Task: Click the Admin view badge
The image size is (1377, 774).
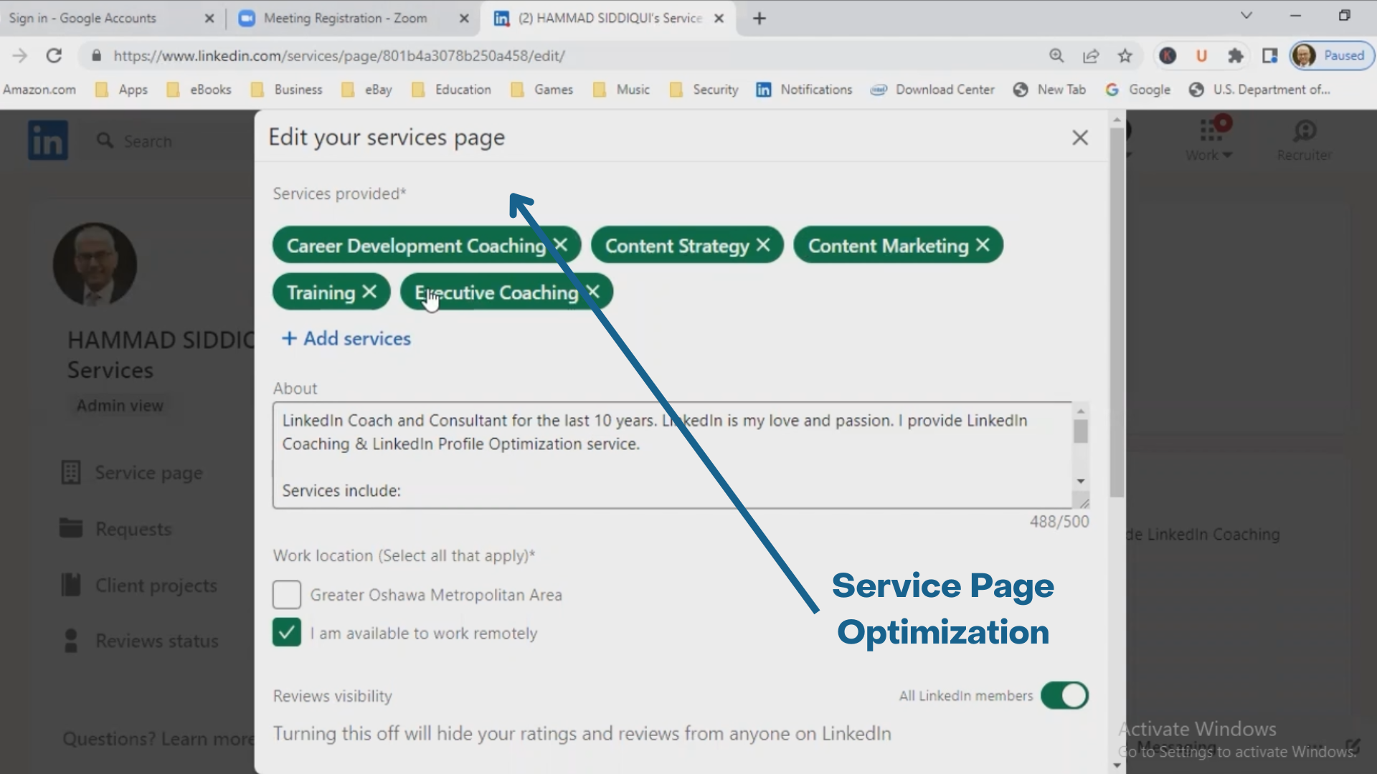Action: pyautogui.click(x=120, y=406)
